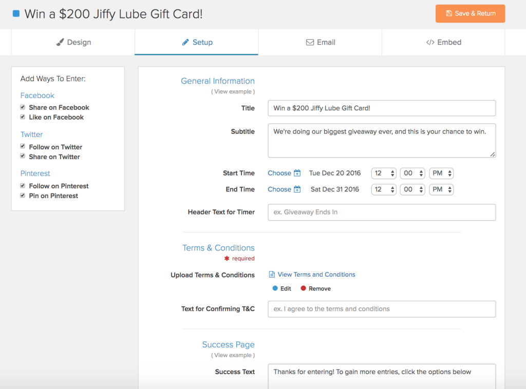Click View example under Success Page

tap(233, 355)
